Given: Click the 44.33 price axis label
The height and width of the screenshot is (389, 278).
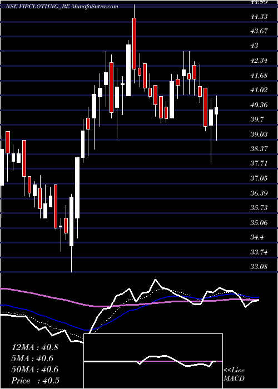Looking at the screenshot, I should tap(259, 16).
